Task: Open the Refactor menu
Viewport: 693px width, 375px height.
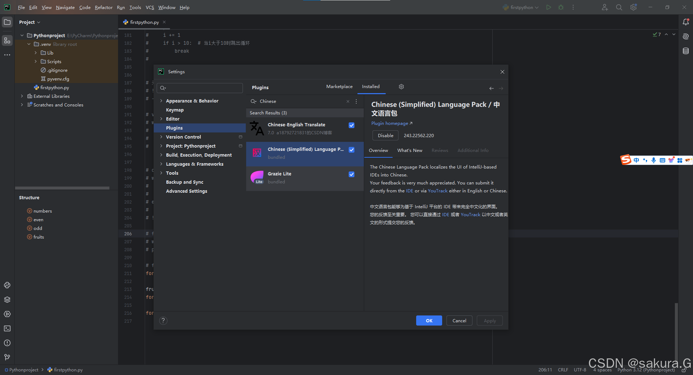Action: [x=104, y=7]
